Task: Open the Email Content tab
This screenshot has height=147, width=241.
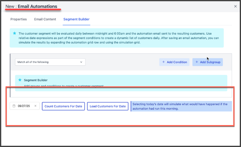Action: (x=45, y=19)
